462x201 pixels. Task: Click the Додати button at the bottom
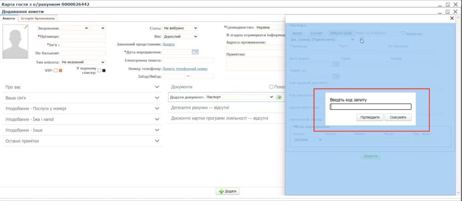[227, 191]
